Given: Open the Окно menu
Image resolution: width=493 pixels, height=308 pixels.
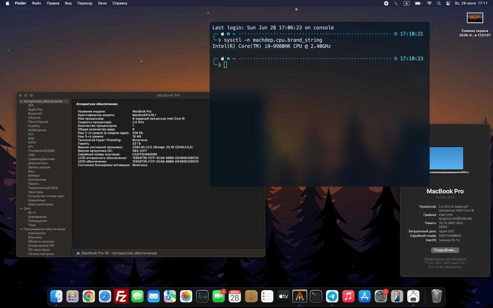Looking at the screenshot, I should click(103, 3).
